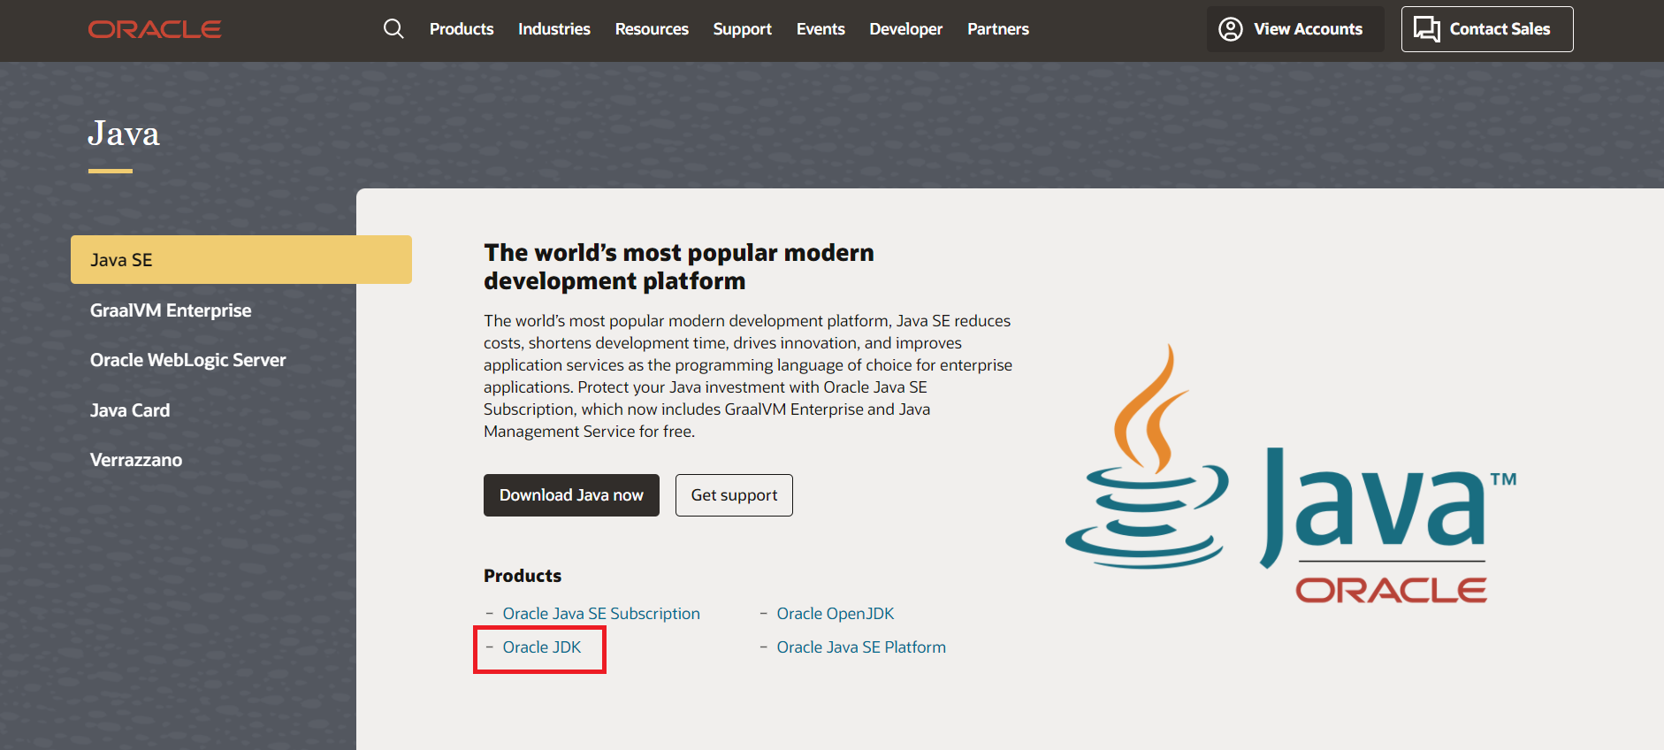Open the Partners menu
The width and height of the screenshot is (1664, 750).
tap(998, 29)
